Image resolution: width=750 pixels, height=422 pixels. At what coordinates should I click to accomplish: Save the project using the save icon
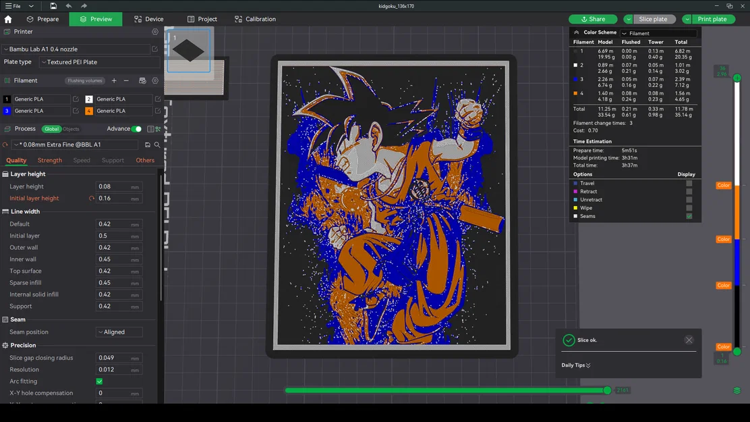pyautogui.click(x=53, y=6)
